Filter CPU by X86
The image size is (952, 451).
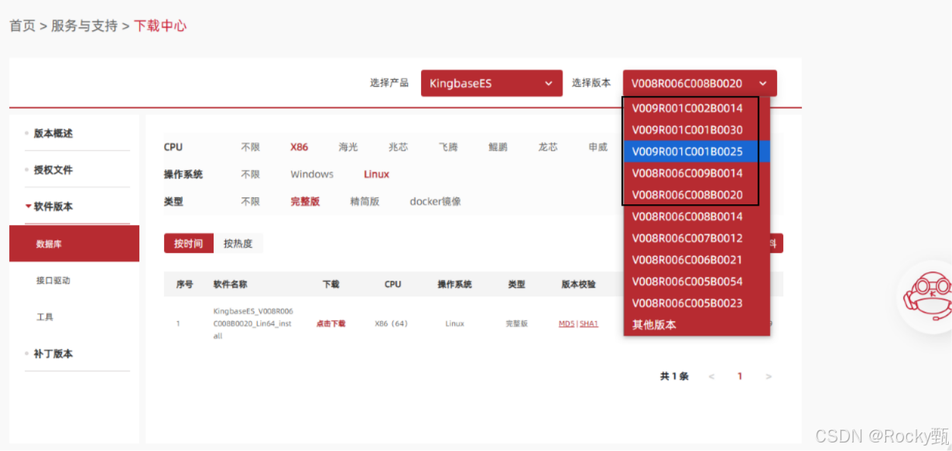[300, 147]
